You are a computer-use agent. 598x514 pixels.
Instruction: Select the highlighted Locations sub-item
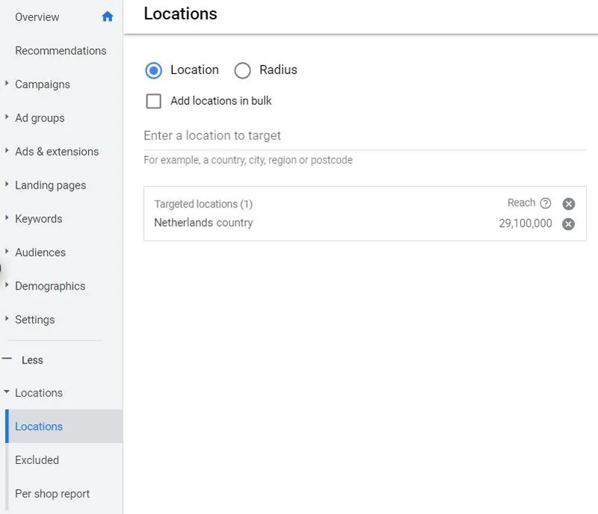tap(64, 426)
